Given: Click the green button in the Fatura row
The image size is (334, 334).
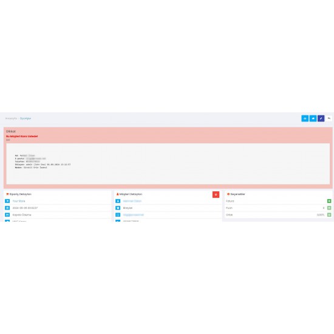Looking at the screenshot, I should tap(329, 201).
